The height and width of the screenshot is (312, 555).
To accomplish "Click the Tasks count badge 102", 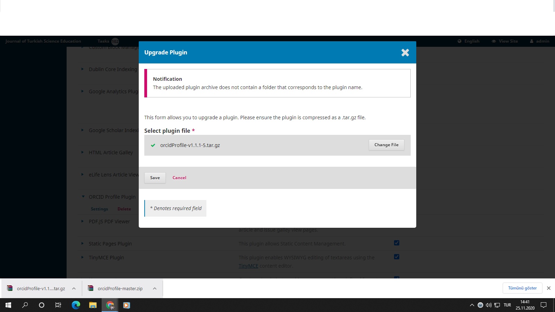I will tap(115, 42).
